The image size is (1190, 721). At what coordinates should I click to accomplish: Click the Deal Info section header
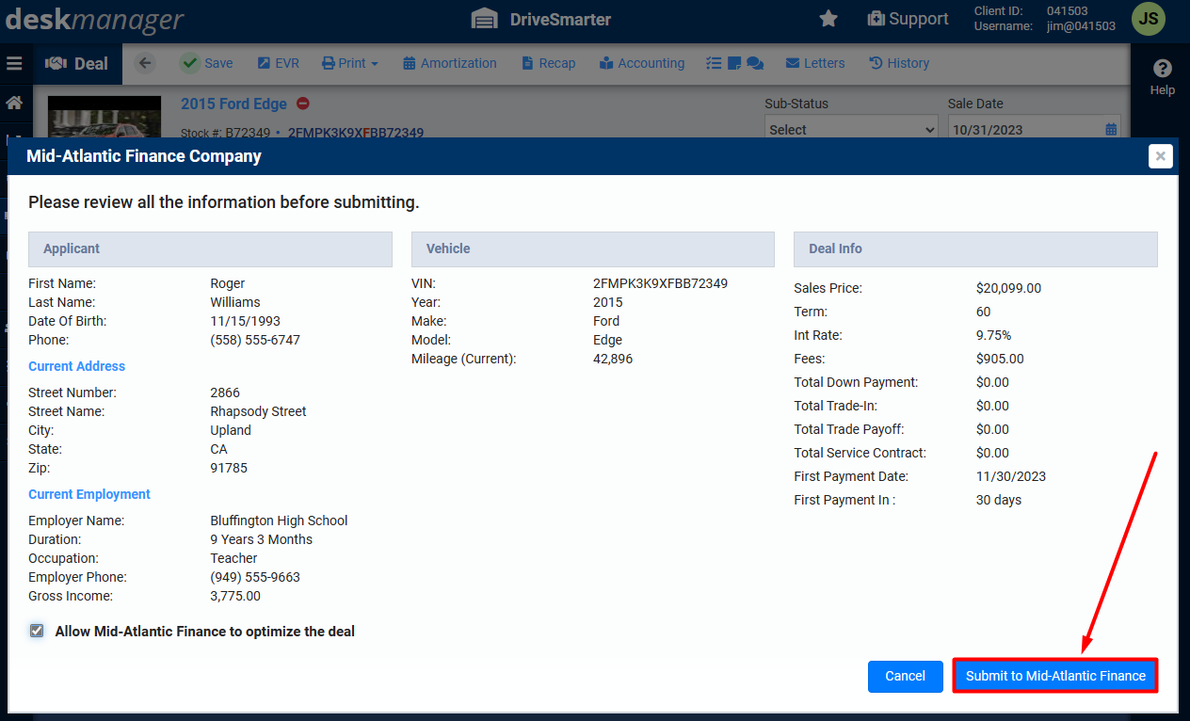click(975, 249)
